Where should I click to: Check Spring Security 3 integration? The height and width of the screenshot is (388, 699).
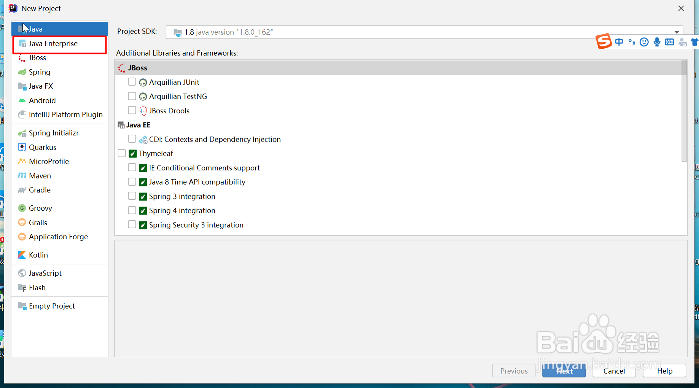(x=132, y=224)
